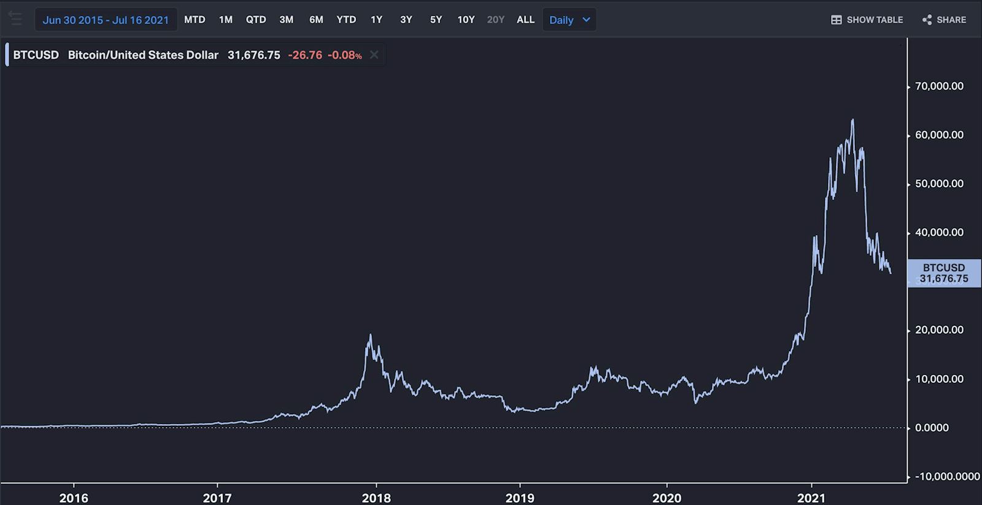Choose the QTD time period
Image resolution: width=982 pixels, height=505 pixels.
click(256, 20)
